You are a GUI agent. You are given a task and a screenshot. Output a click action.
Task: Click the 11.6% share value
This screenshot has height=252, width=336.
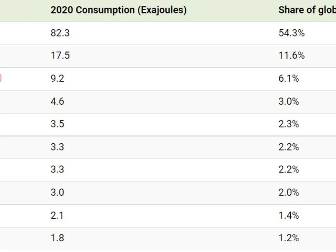click(x=291, y=55)
